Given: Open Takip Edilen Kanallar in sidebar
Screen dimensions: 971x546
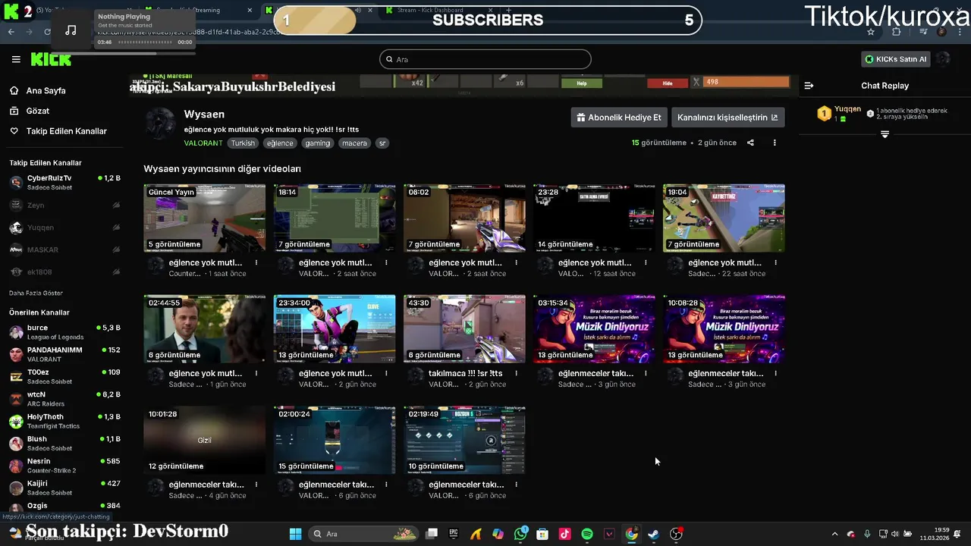Looking at the screenshot, I should pos(58,131).
